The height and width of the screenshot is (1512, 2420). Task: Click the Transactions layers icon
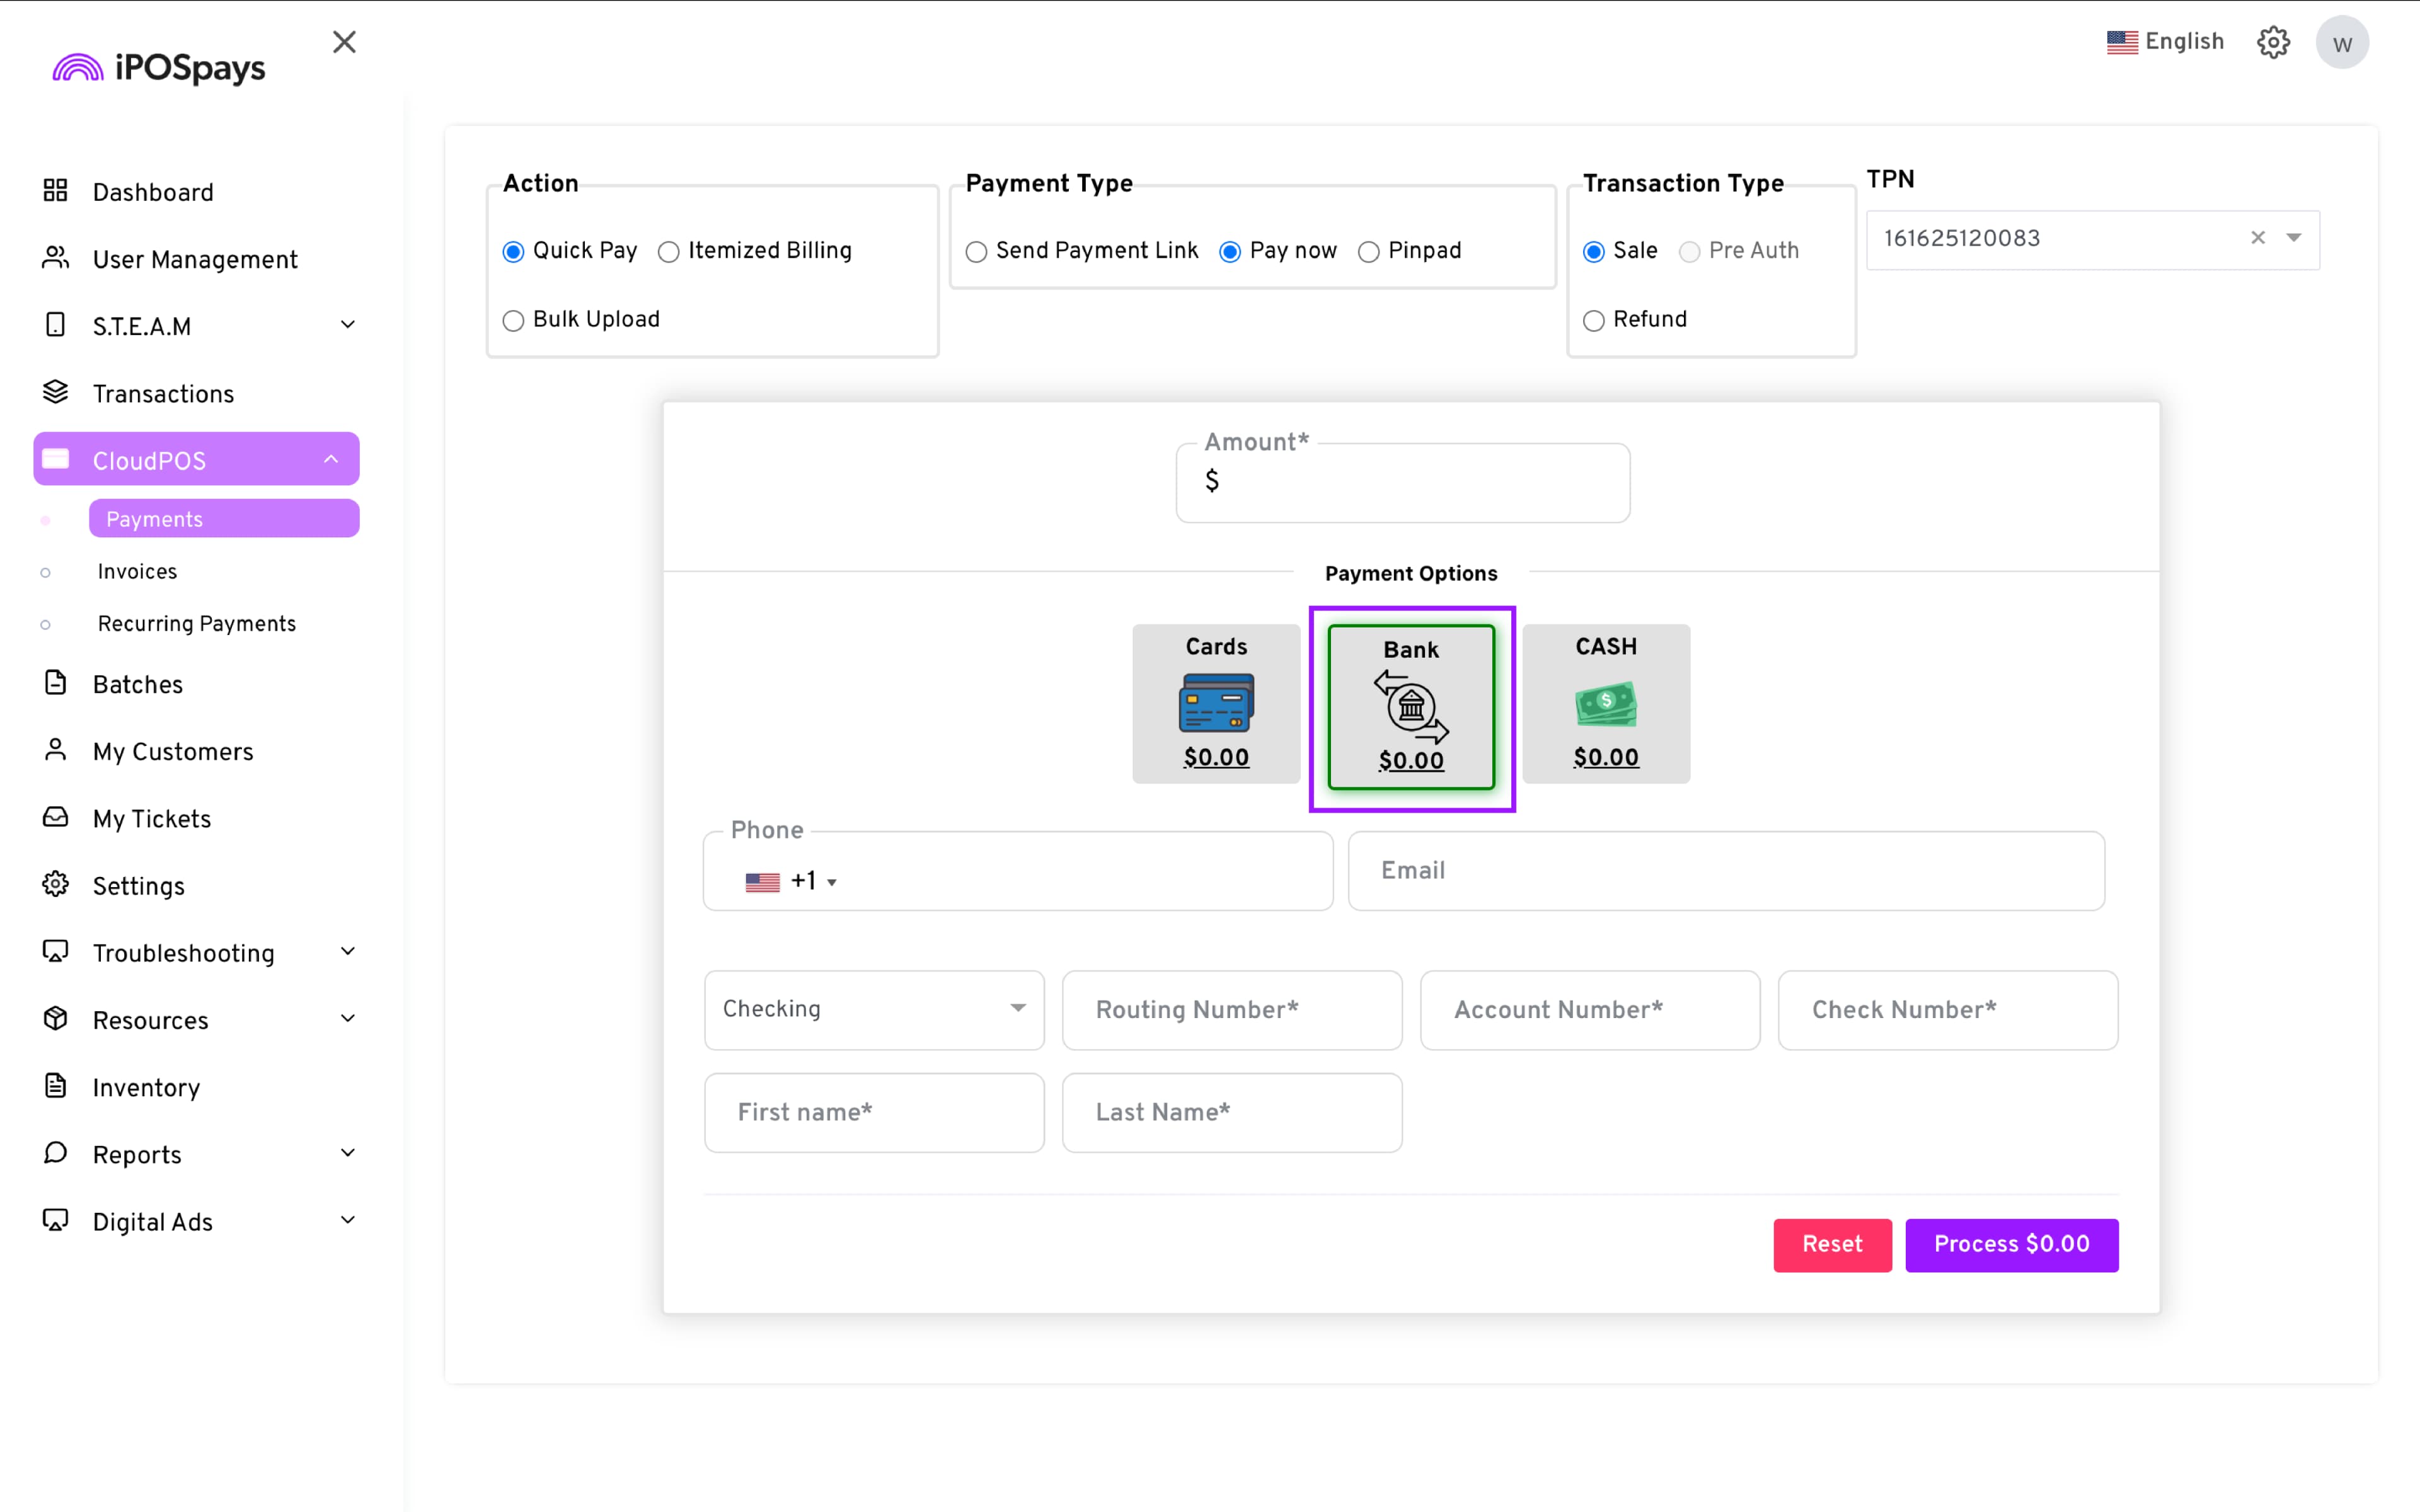click(x=55, y=392)
